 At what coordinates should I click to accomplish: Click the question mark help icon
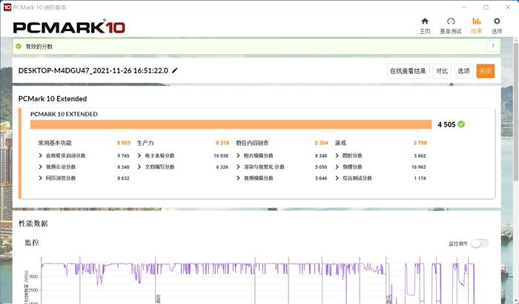(x=493, y=47)
